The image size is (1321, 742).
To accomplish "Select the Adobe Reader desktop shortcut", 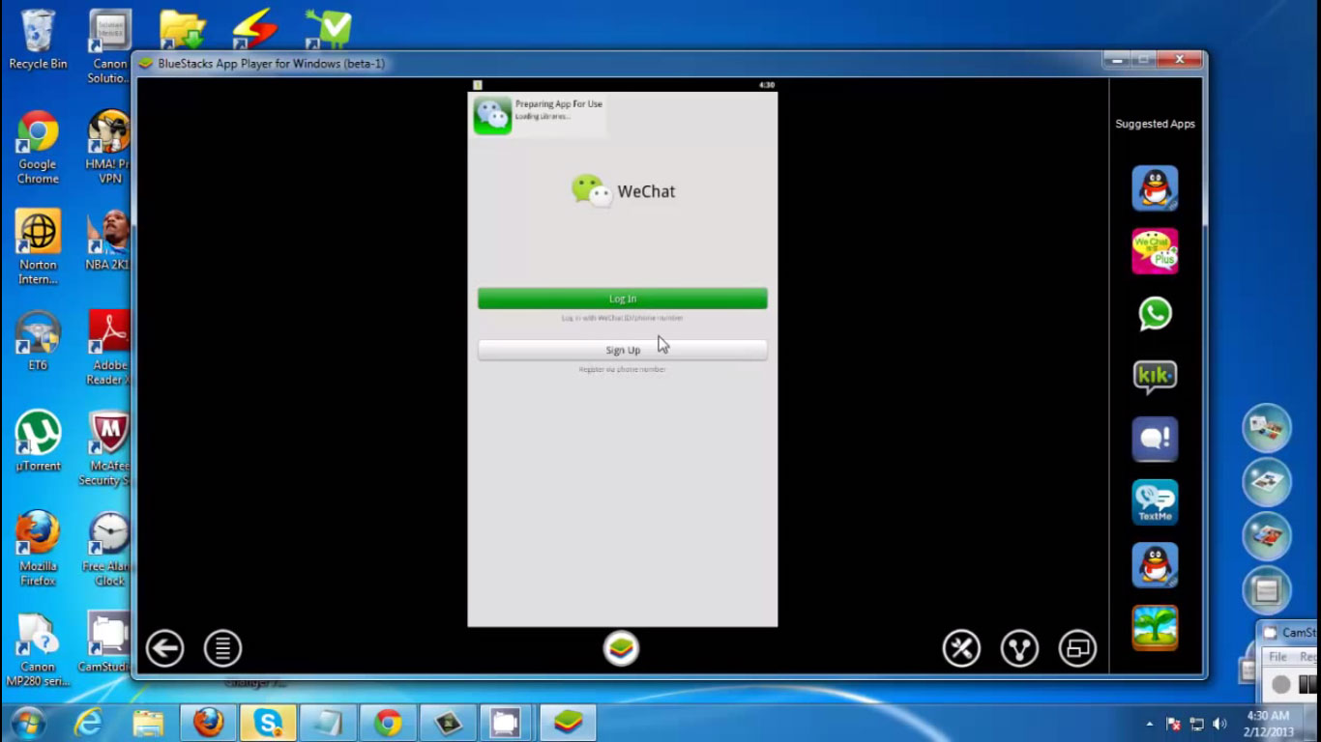I will (x=109, y=348).
